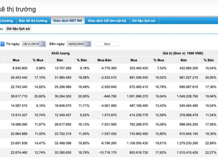
Task: Select cell value 38.617.710
Action: point(19,96)
